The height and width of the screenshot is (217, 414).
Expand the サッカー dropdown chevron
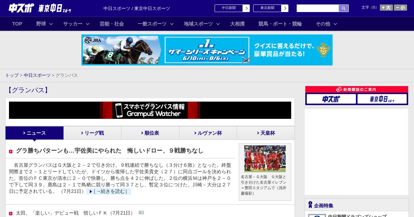point(88,24)
